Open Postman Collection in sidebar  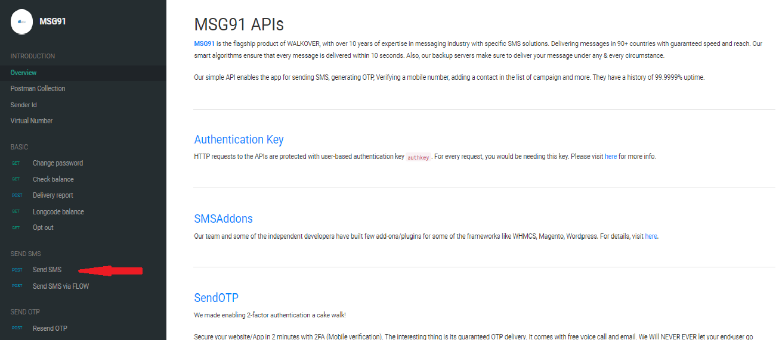[x=38, y=89]
